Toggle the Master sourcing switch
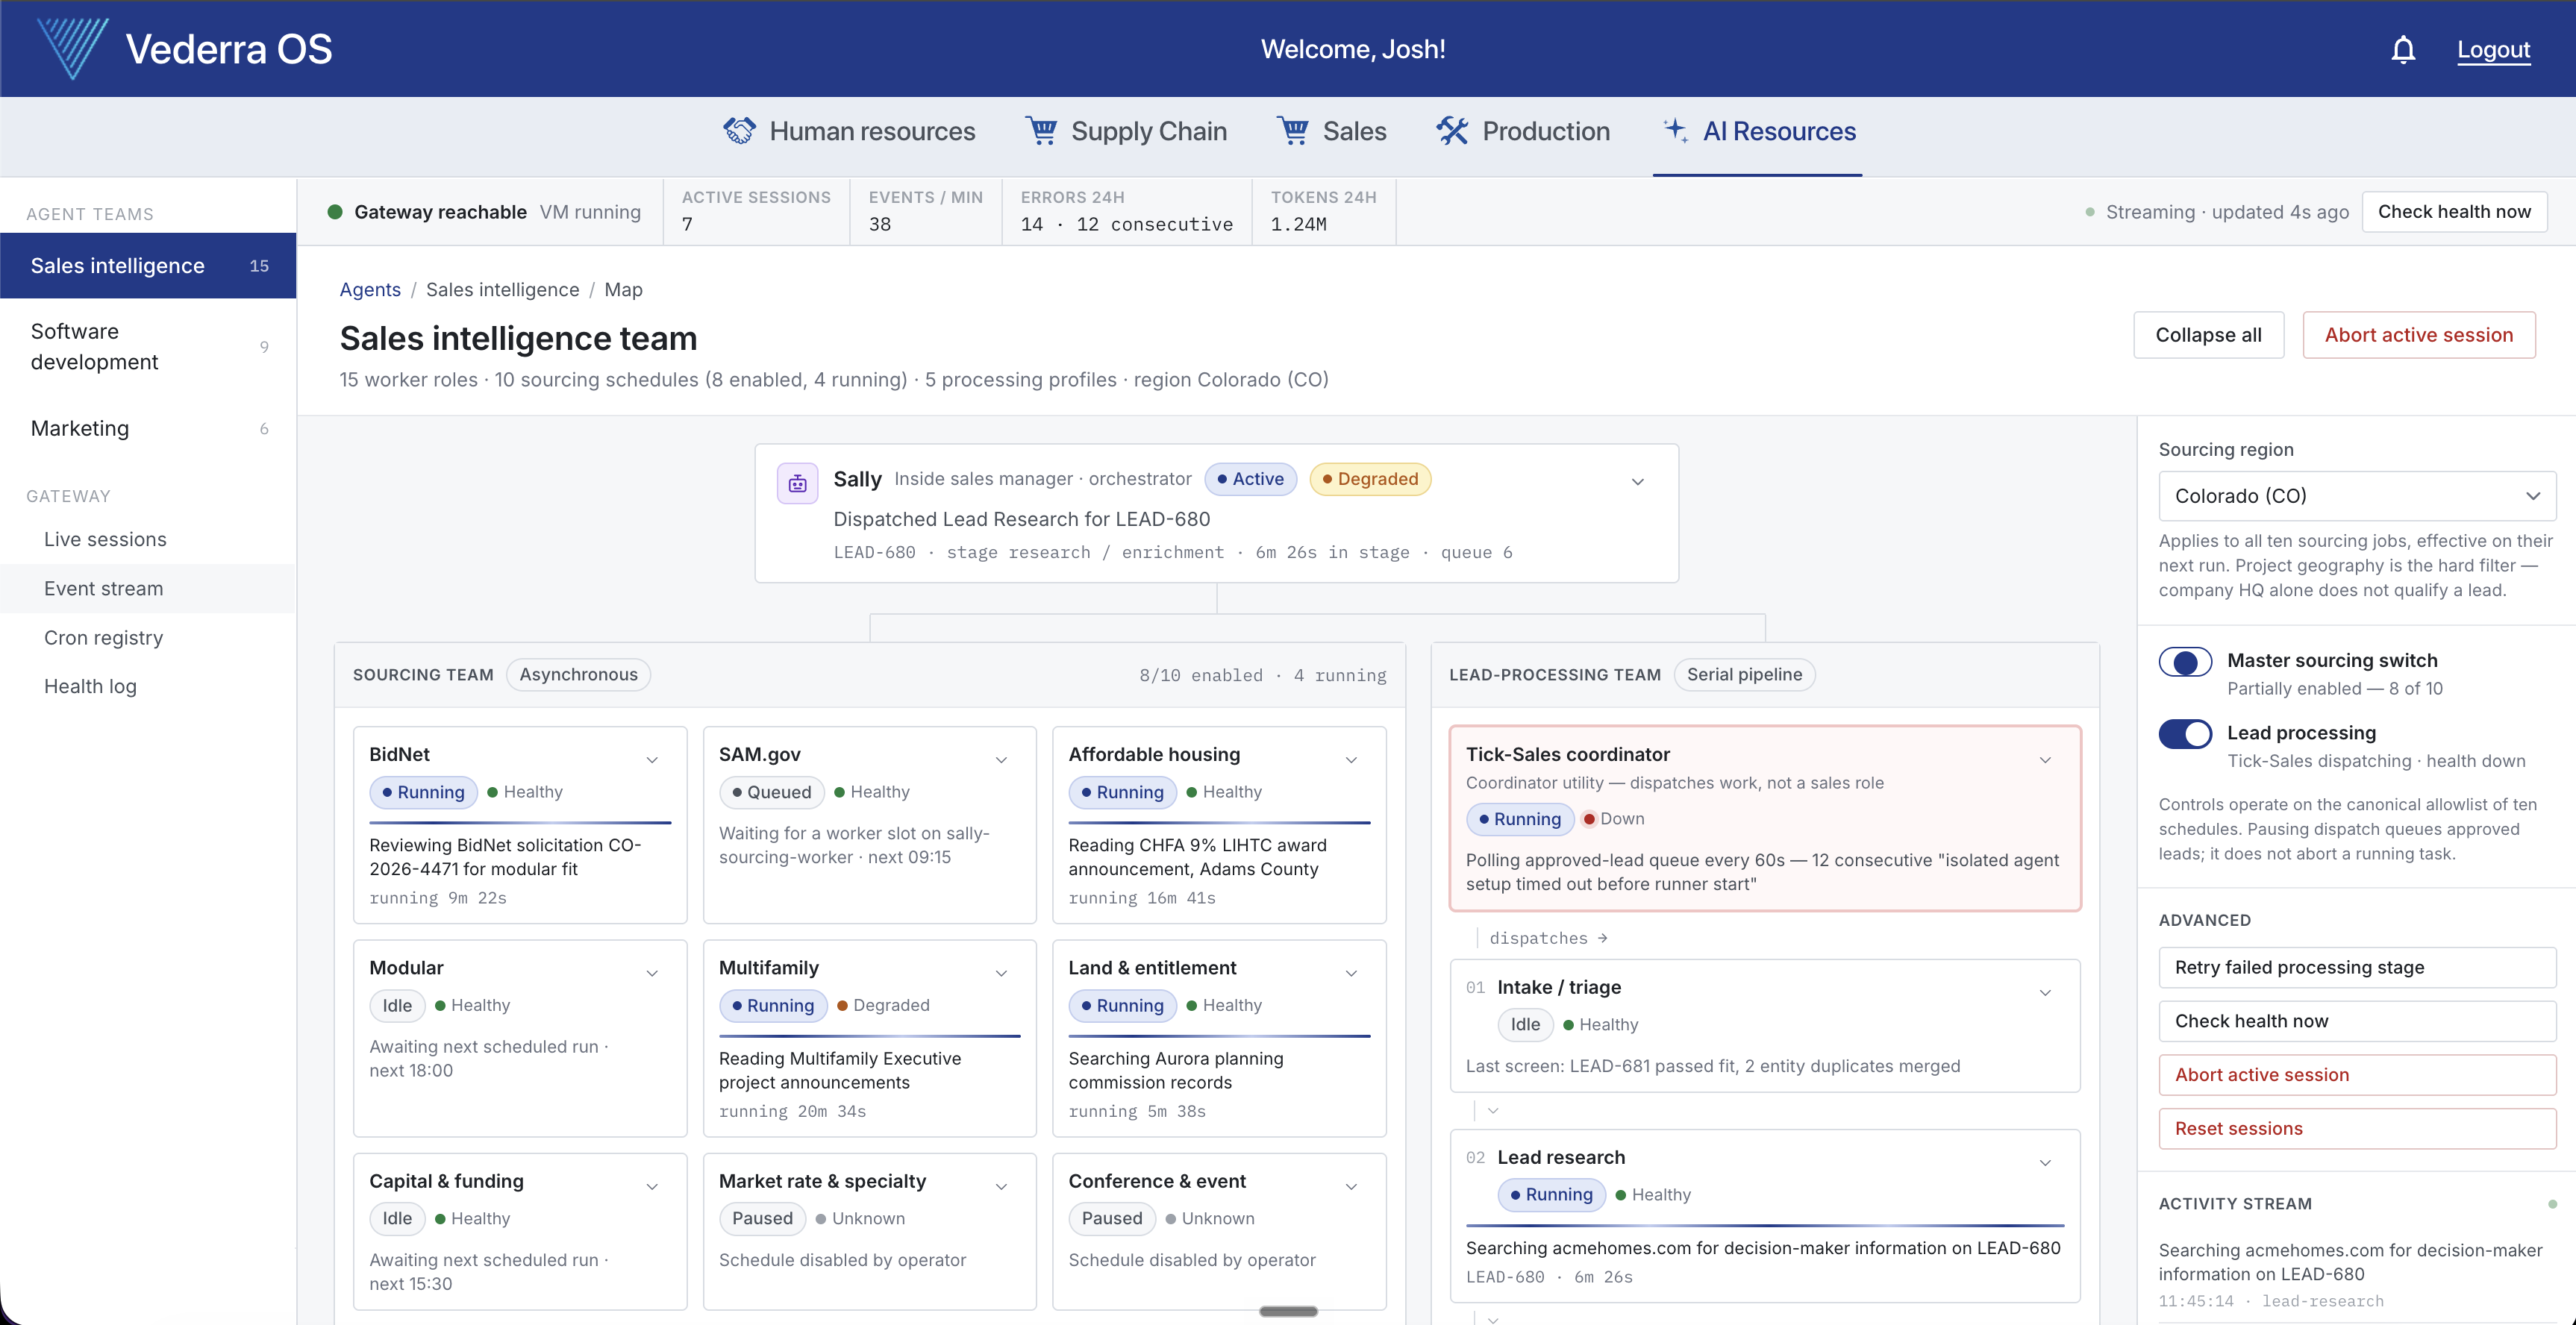 coord(2185,662)
